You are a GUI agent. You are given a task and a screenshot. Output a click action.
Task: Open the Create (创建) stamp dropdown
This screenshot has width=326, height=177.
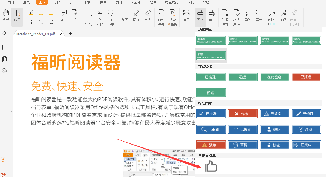point(211,17)
